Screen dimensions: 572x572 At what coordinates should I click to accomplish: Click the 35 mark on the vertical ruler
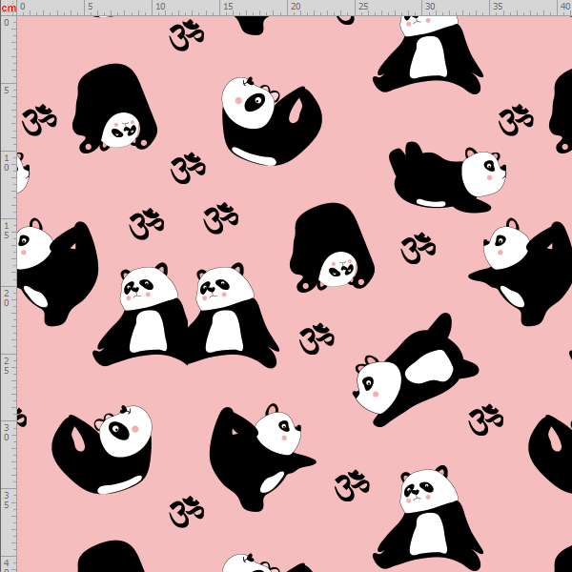tap(7, 500)
